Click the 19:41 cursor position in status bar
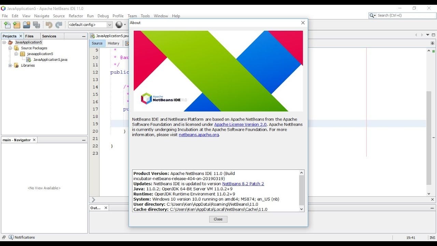The width and height of the screenshot is (437, 246). click(x=411, y=237)
